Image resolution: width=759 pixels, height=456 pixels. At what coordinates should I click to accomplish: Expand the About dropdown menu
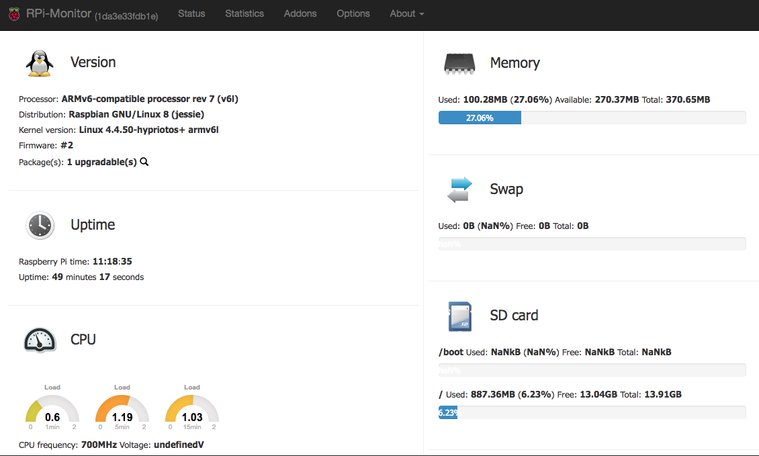coord(406,13)
